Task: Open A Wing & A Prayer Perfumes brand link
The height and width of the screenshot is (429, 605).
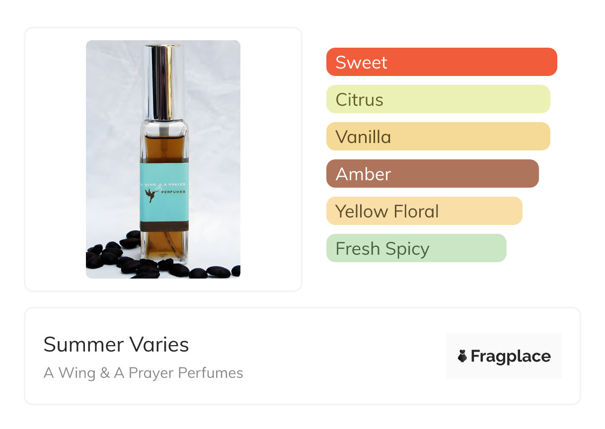Action: coord(144,373)
